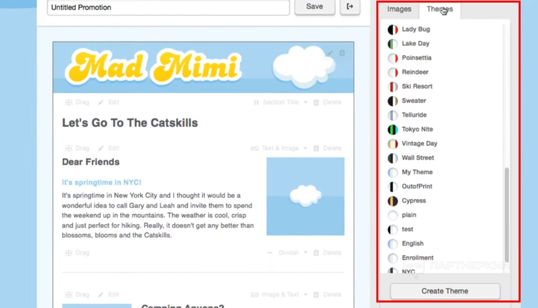Delete the Image & Text block

[328, 295]
